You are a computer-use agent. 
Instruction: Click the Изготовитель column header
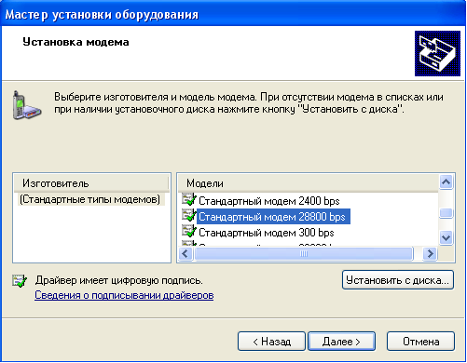[91, 183]
